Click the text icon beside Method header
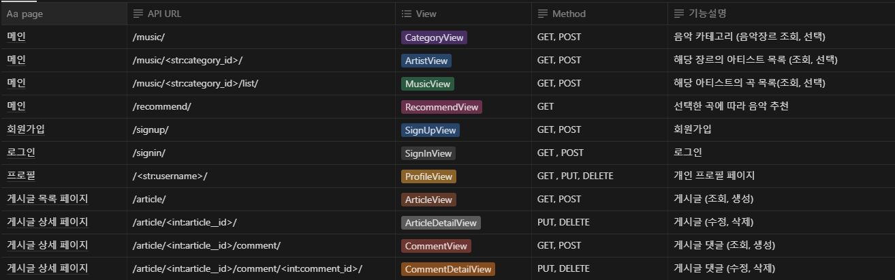895x280 pixels. (x=543, y=14)
